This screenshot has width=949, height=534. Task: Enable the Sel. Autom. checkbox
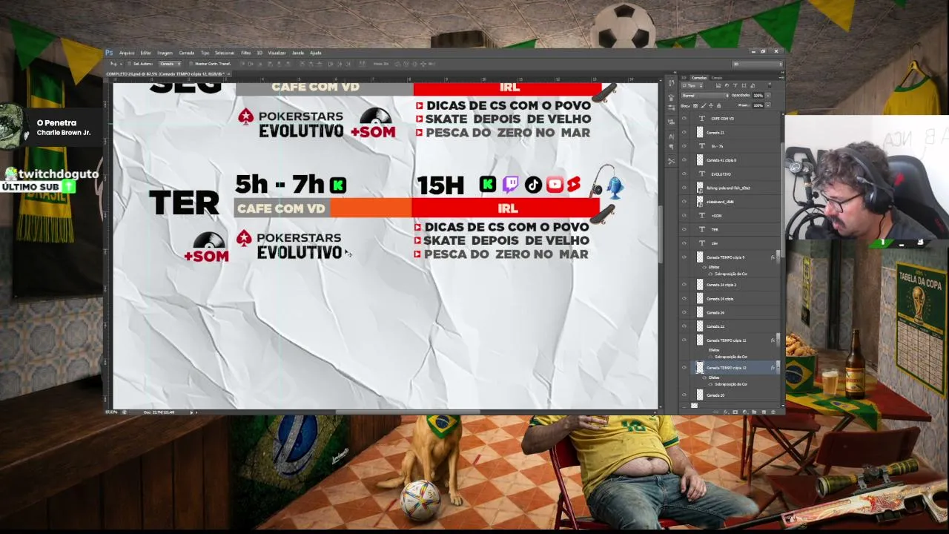point(129,64)
